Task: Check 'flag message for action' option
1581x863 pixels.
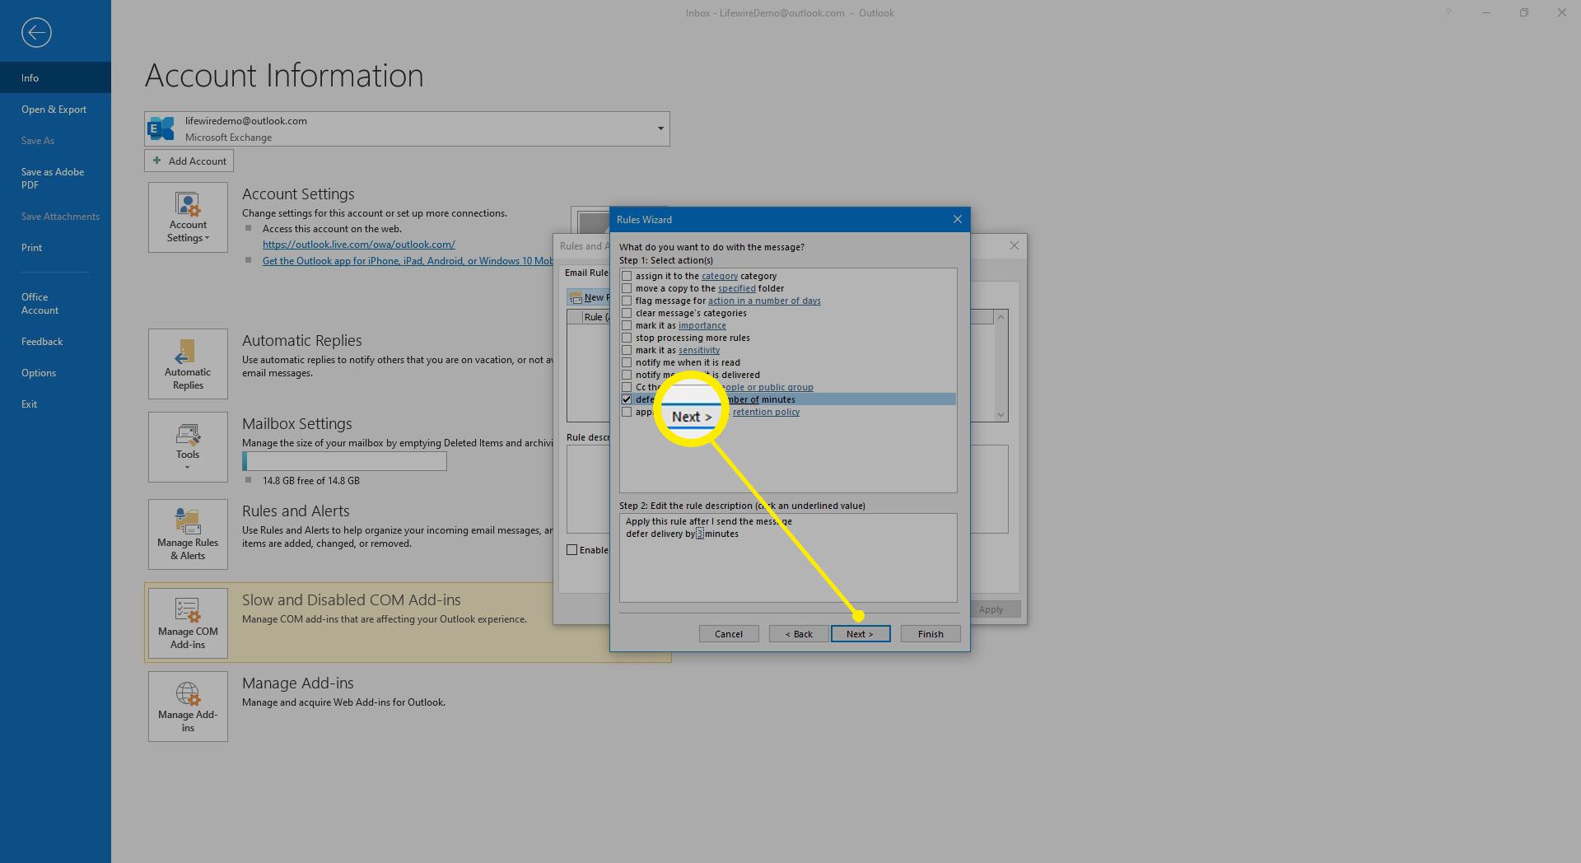Action: (627, 301)
